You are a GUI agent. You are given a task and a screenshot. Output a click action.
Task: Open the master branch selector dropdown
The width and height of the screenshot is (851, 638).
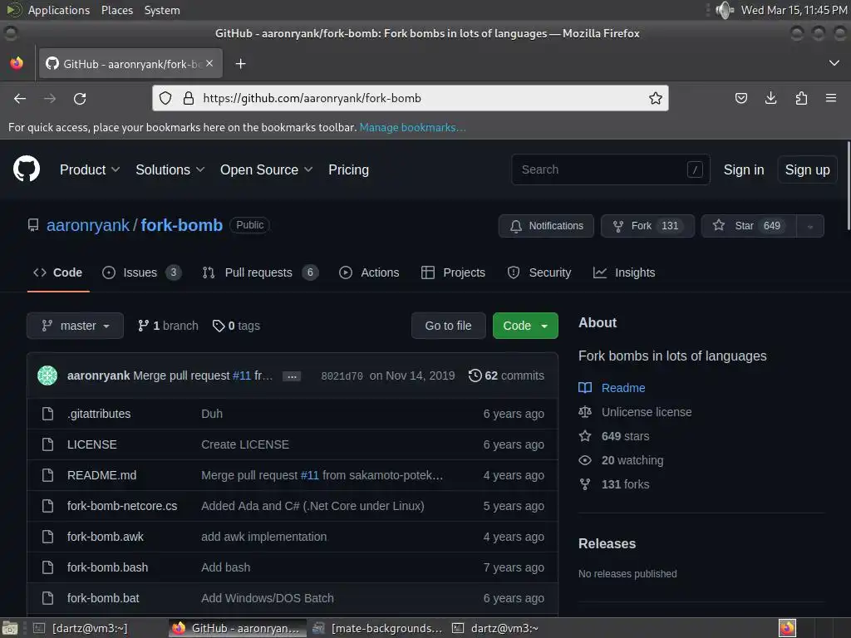point(75,326)
